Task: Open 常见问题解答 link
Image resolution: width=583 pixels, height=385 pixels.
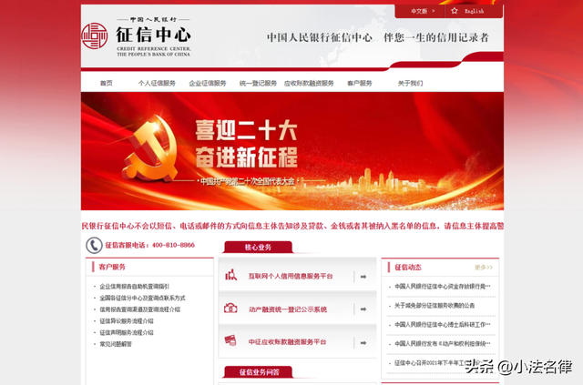Action: (x=116, y=344)
